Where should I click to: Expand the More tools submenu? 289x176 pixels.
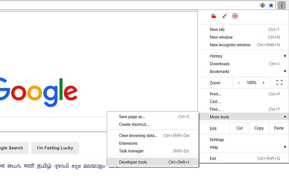point(244,117)
